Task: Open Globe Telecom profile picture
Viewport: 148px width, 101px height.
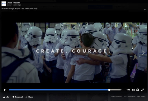Action: point(4,4)
